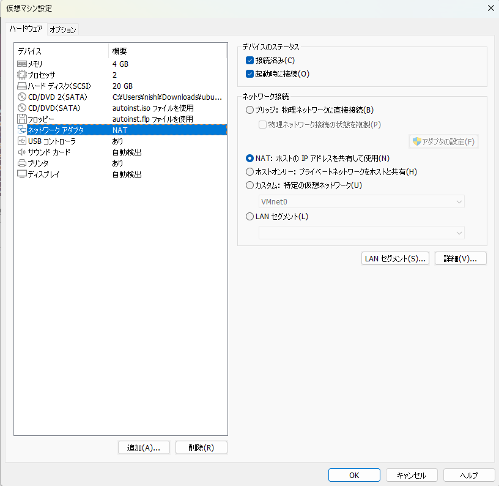499x486 pixels.
Task: Confirm with the OK button
Action: coord(354,475)
